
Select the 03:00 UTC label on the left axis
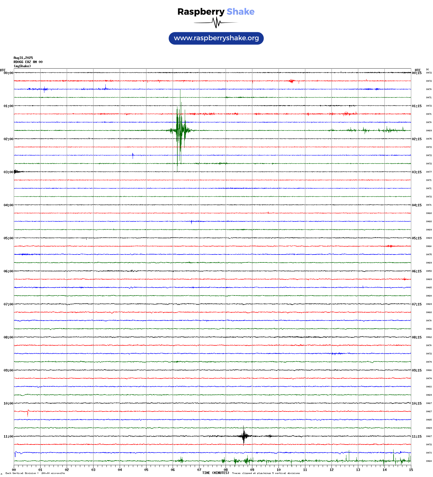pos(8,172)
